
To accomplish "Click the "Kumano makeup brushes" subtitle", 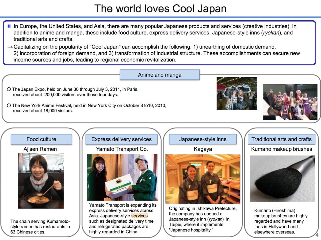I will [281, 149].
